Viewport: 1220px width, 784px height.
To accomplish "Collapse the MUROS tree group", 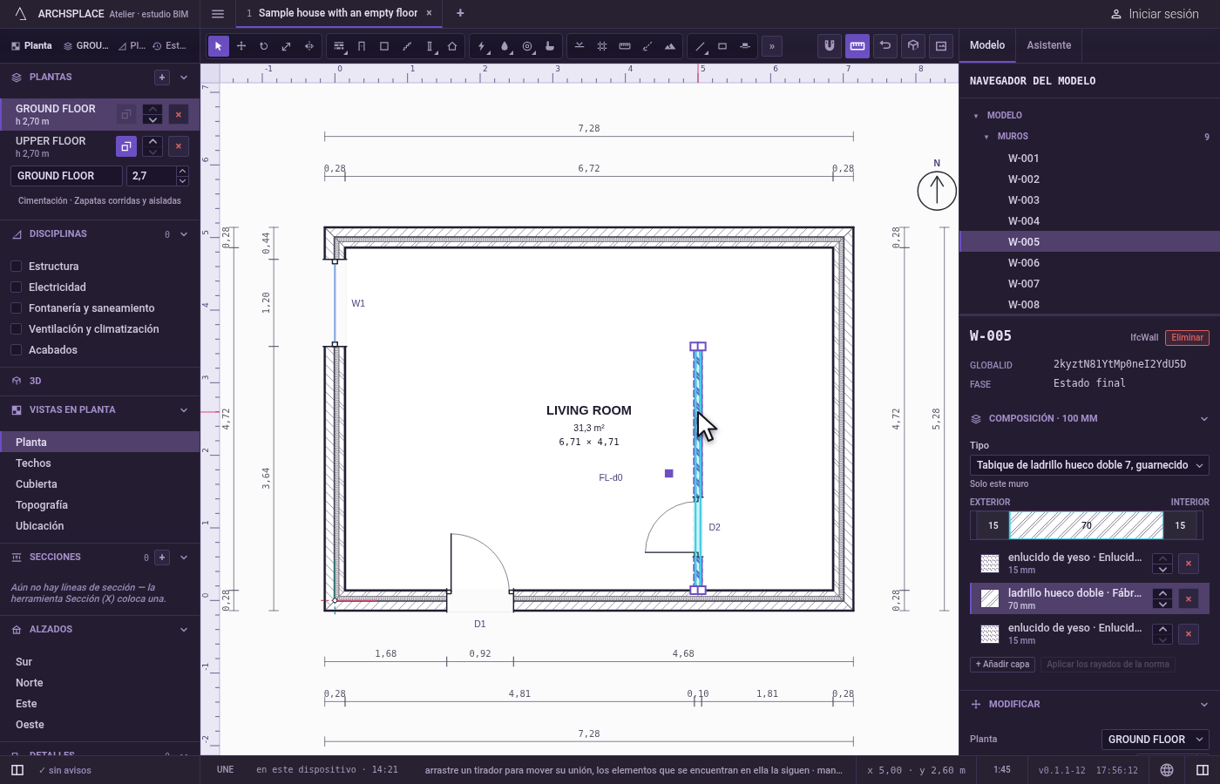I will tap(986, 137).
